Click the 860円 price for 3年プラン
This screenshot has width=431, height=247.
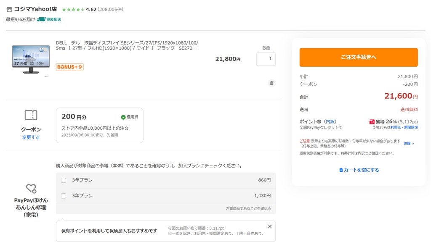click(x=264, y=180)
